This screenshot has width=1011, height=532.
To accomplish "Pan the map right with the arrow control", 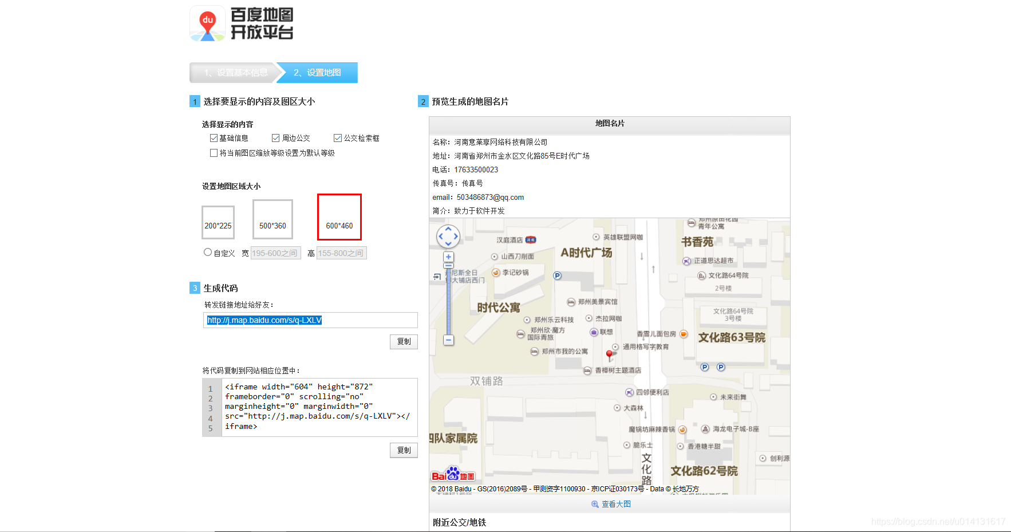I will pos(456,236).
